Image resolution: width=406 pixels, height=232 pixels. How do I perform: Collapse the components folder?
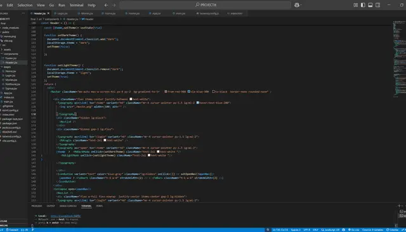pyautogui.click(x=11, y=54)
